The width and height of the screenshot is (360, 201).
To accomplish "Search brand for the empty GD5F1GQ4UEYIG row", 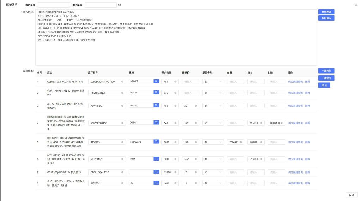I will pyautogui.click(x=156, y=172).
